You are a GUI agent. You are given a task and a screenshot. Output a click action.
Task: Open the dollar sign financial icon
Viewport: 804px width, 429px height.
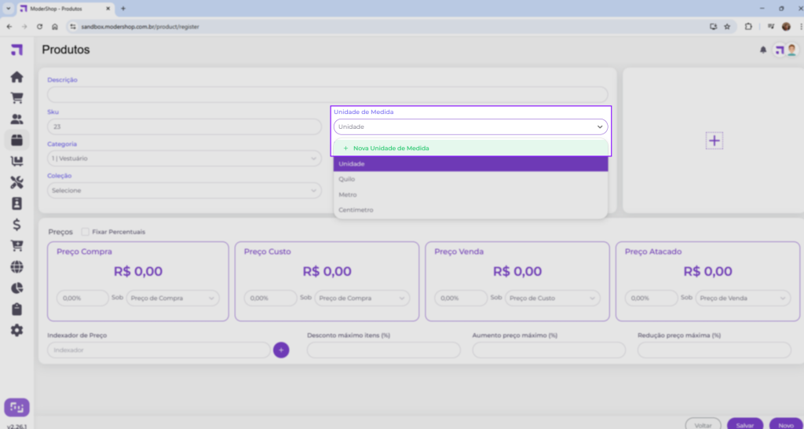(16, 225)
